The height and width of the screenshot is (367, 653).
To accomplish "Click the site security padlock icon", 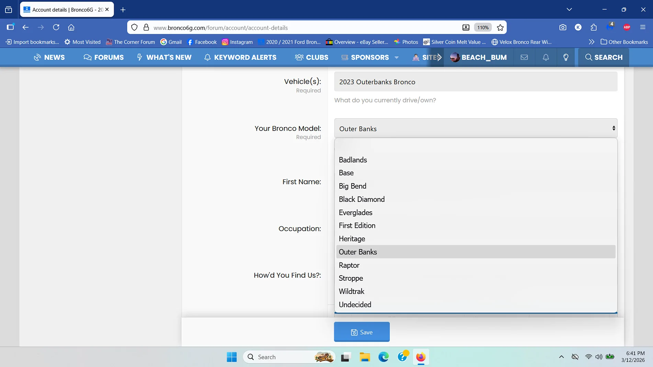I will (146, 27).
